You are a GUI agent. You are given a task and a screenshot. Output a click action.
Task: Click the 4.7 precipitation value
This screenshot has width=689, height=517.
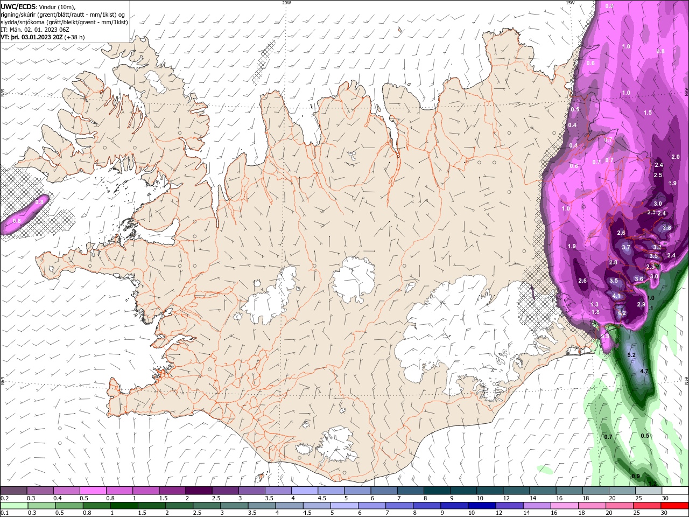644,372
